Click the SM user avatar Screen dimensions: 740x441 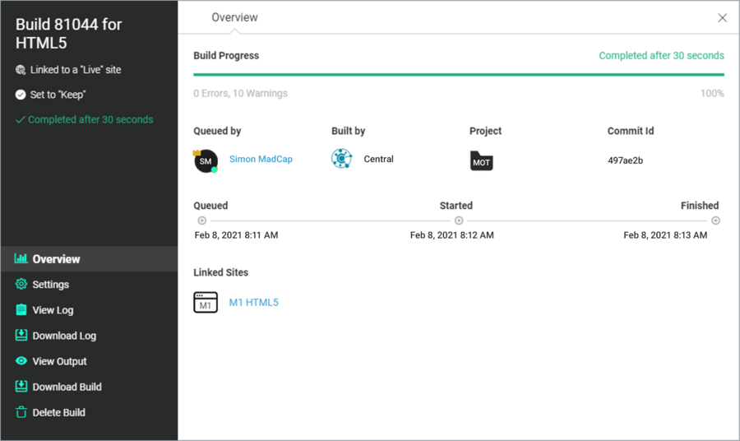click(x=206, y=161)
